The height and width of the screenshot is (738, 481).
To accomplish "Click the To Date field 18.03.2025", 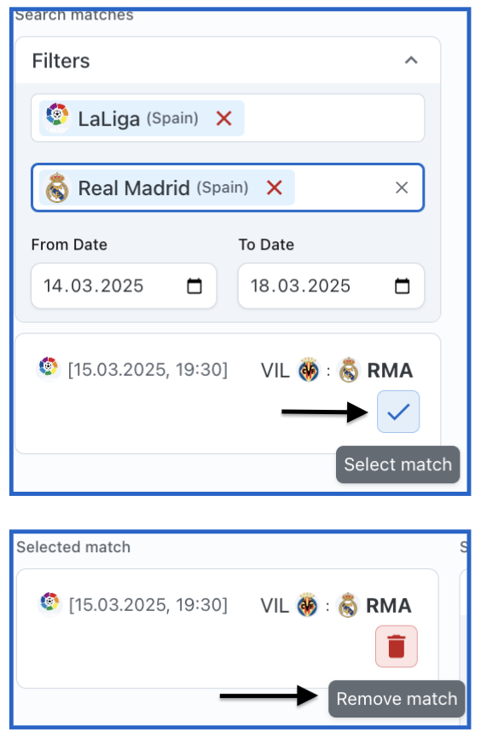I will click(x=331, y=285).
